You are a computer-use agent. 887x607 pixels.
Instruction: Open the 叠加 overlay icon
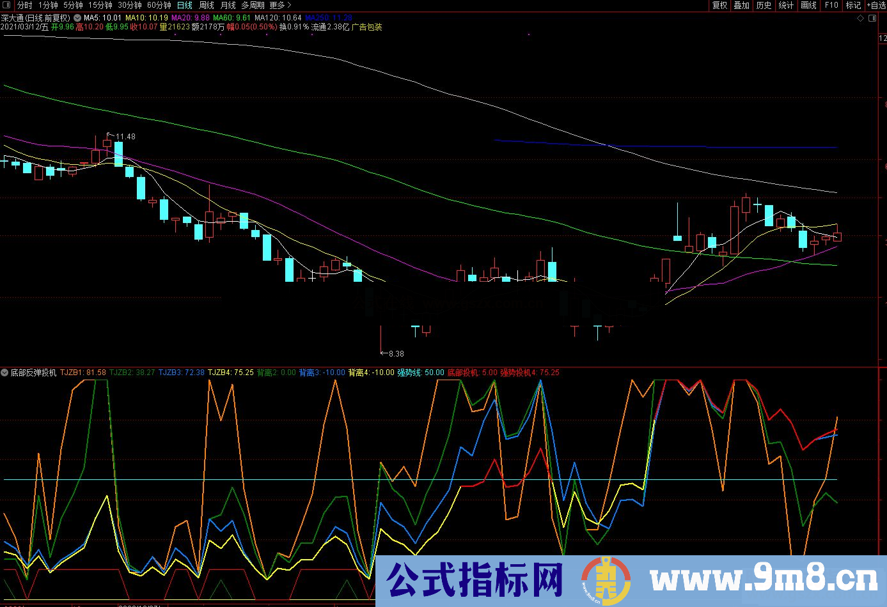point(741,5)
